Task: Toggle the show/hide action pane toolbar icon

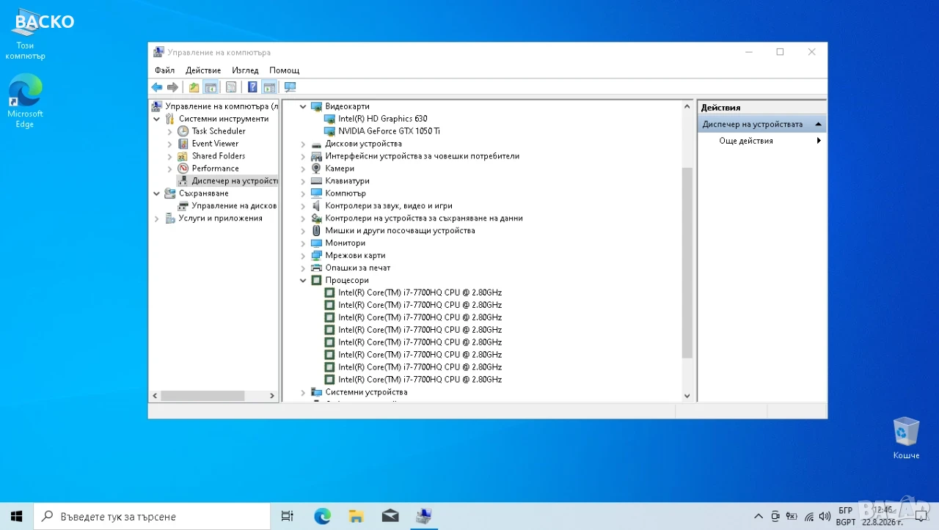Action: click(x=269, y=87)
